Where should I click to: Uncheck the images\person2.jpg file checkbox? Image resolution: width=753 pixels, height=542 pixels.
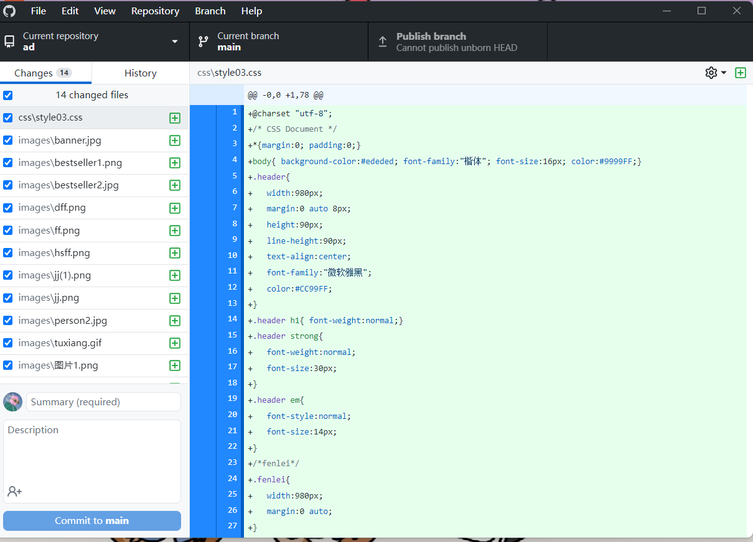(x=7, y=321)
